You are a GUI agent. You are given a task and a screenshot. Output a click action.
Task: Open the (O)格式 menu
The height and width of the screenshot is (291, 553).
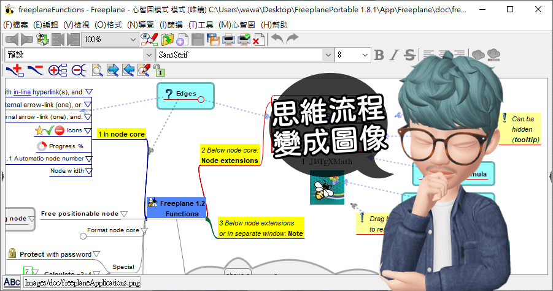108,25
